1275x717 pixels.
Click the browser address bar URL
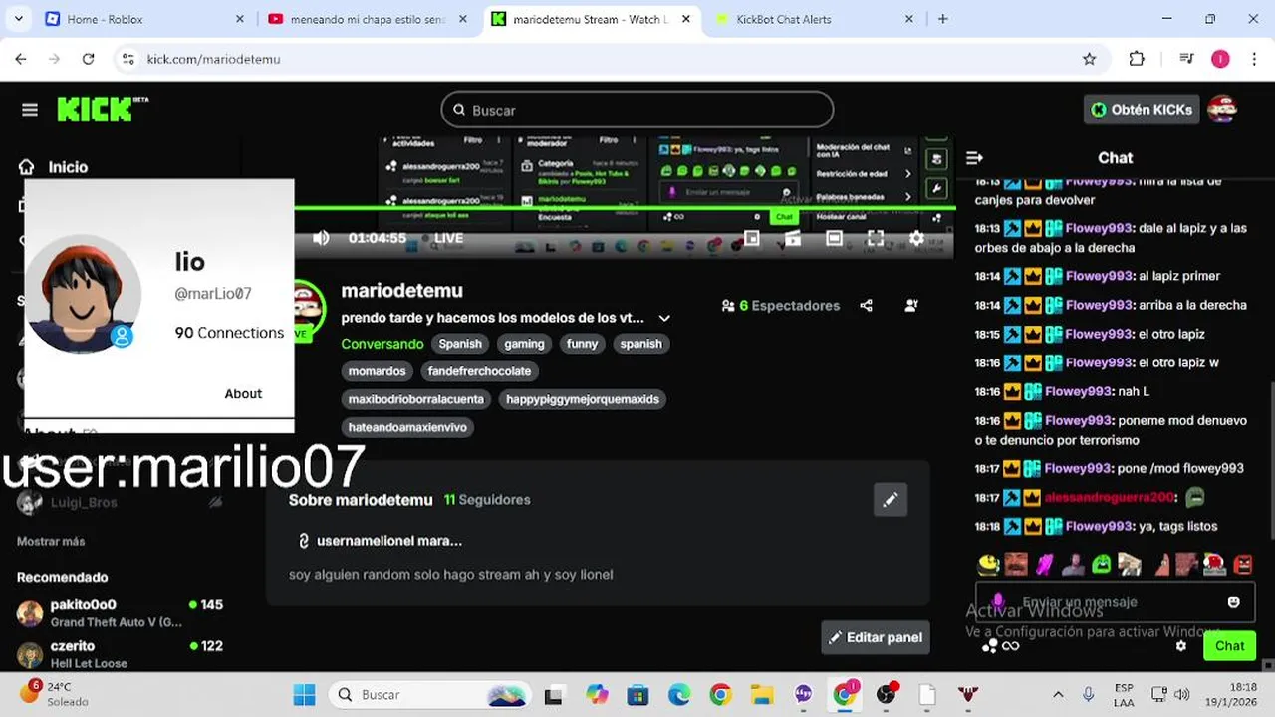point(213,59)
